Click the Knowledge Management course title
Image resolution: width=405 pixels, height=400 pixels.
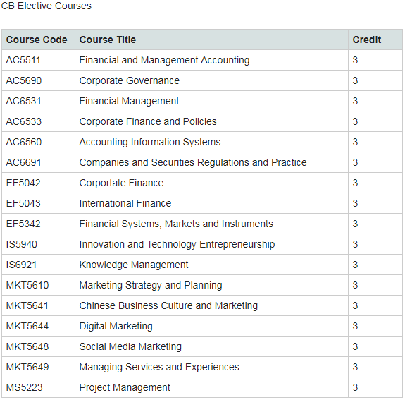click(x=134, y=265)
